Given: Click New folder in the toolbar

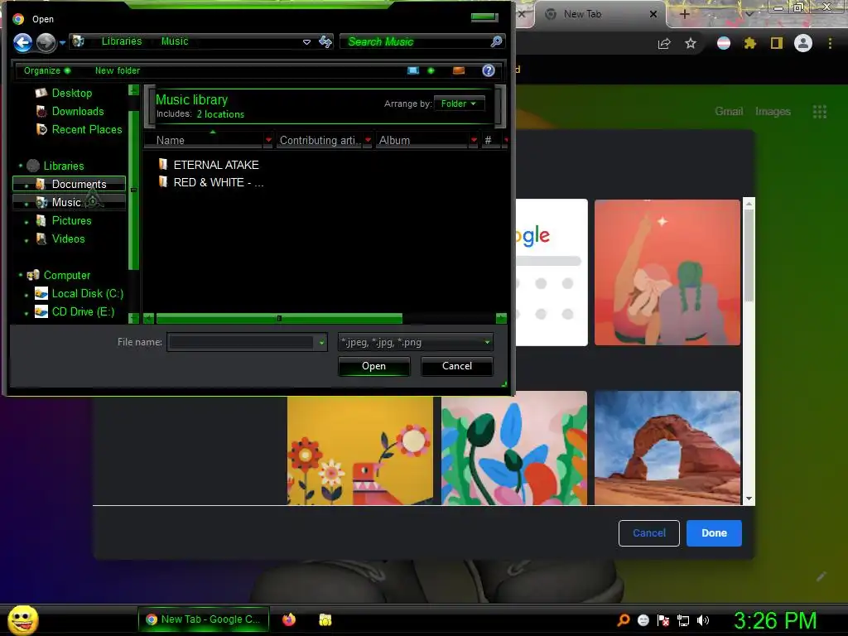Looking at the screenshot, I should tap(118, 70).
